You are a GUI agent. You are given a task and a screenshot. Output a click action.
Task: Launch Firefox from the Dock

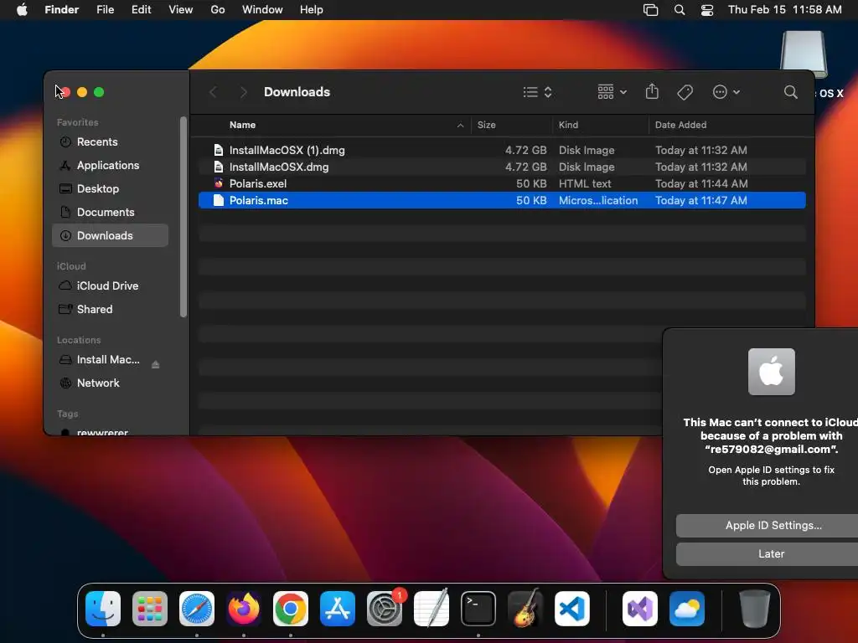point(244,609)
